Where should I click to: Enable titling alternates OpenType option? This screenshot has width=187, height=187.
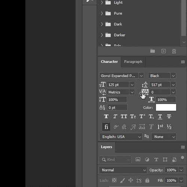[151, 127]
